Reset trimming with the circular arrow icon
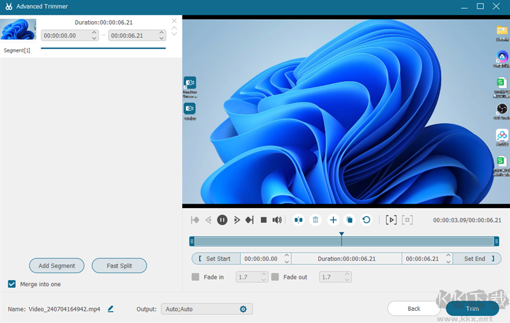 (x=366, y=220)
